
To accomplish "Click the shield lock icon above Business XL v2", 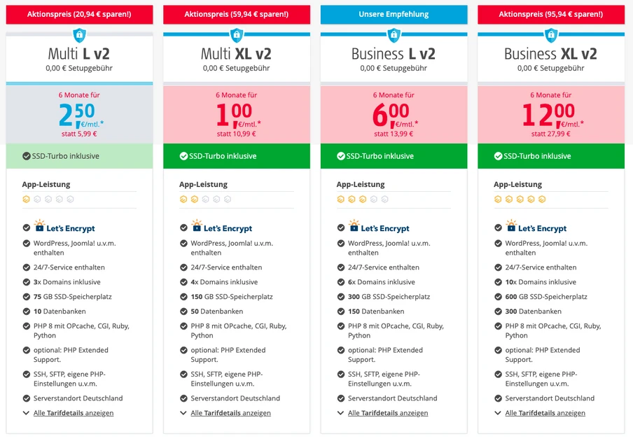I will click(551, 35).
